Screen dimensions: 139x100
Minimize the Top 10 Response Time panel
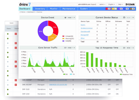[x=133, y=48]
